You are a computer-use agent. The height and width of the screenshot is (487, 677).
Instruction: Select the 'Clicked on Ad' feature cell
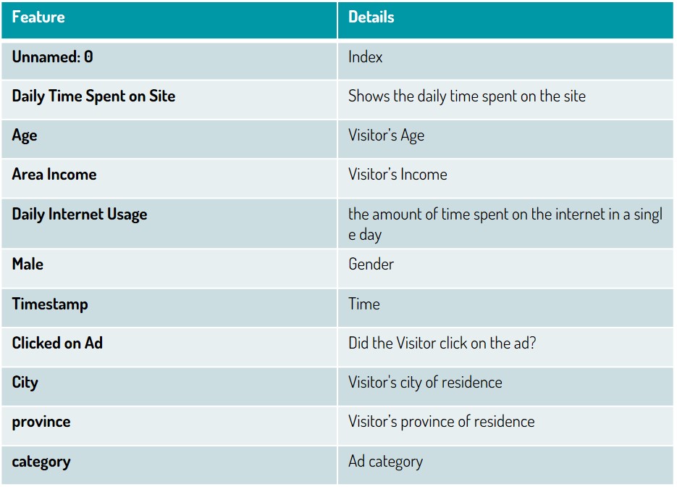tap(169, 347)
